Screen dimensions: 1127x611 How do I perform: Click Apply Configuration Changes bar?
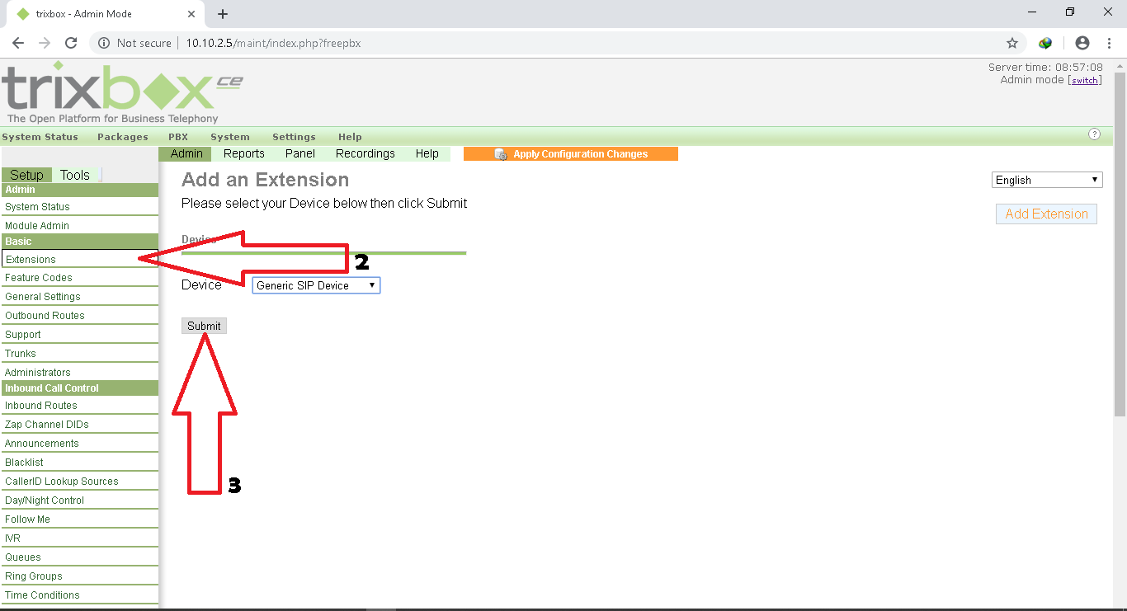[x=571, y=154]
